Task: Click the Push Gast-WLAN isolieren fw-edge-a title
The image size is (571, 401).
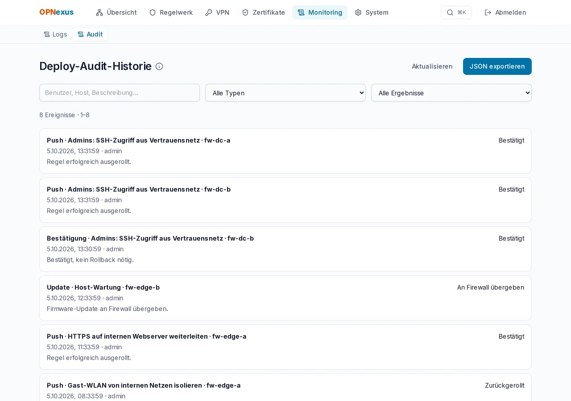Action: (144, 385)
